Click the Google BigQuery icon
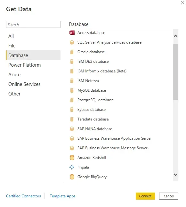 coord(72,177)
